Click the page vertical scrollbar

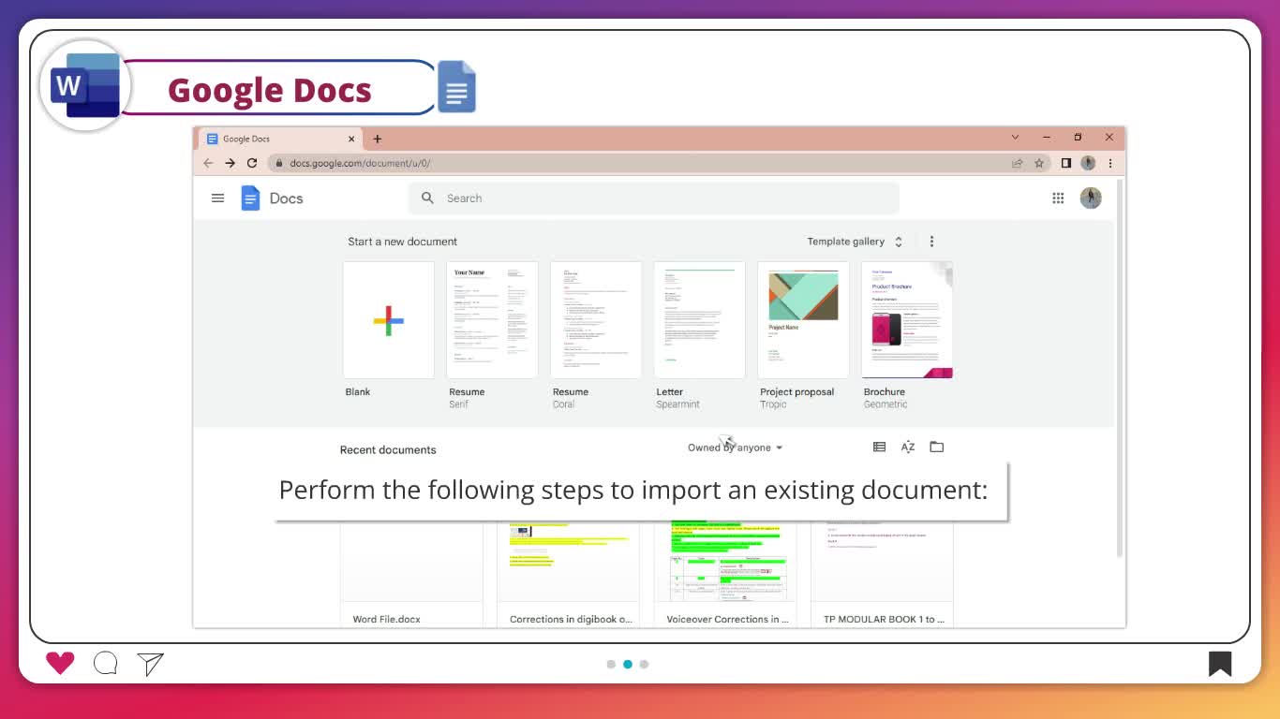click(x=1120, y=370)
